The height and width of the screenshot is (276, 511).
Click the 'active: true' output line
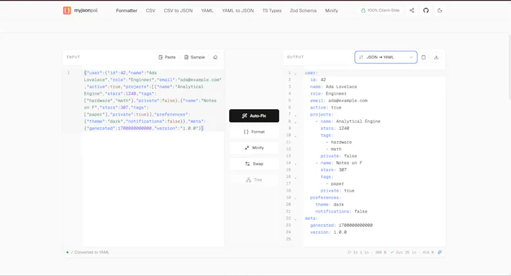326,107
